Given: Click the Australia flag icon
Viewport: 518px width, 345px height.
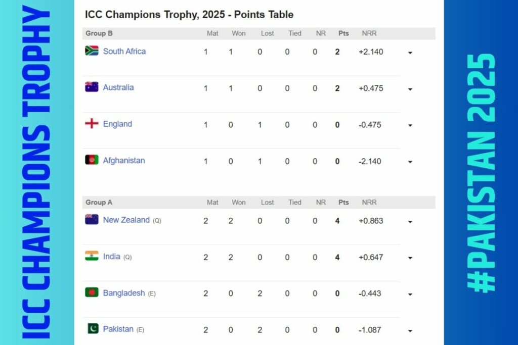Looking at the screenshot, I should (x=92, y=87).
